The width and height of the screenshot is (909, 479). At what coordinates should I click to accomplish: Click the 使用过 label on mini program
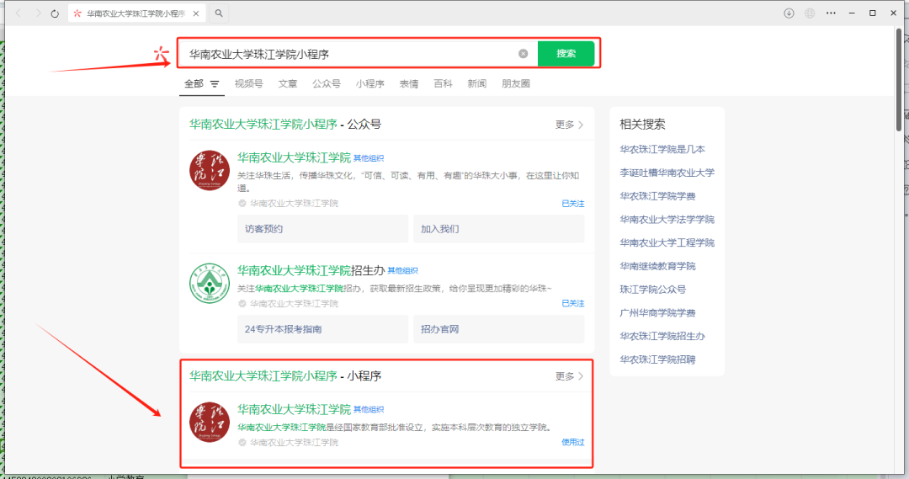point(573,442)
